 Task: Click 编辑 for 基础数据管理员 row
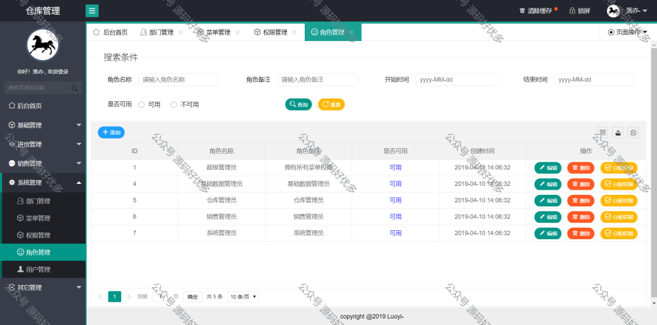point(548,184)
